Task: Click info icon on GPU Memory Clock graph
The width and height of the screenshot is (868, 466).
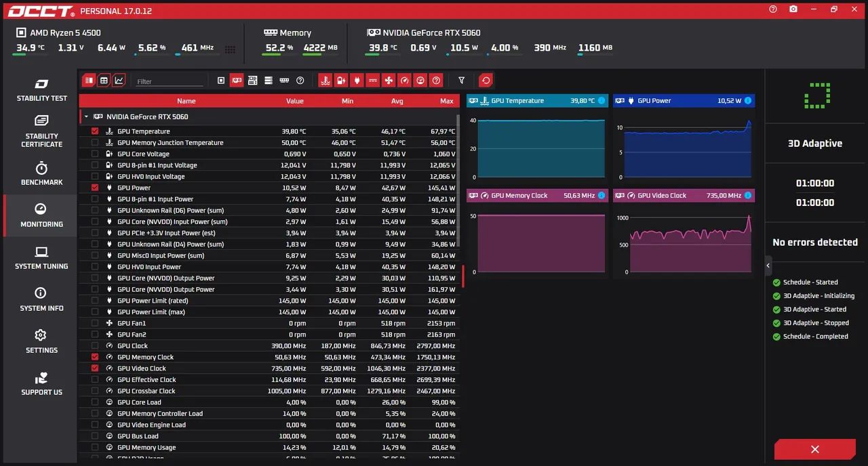Action: point(601,196)
